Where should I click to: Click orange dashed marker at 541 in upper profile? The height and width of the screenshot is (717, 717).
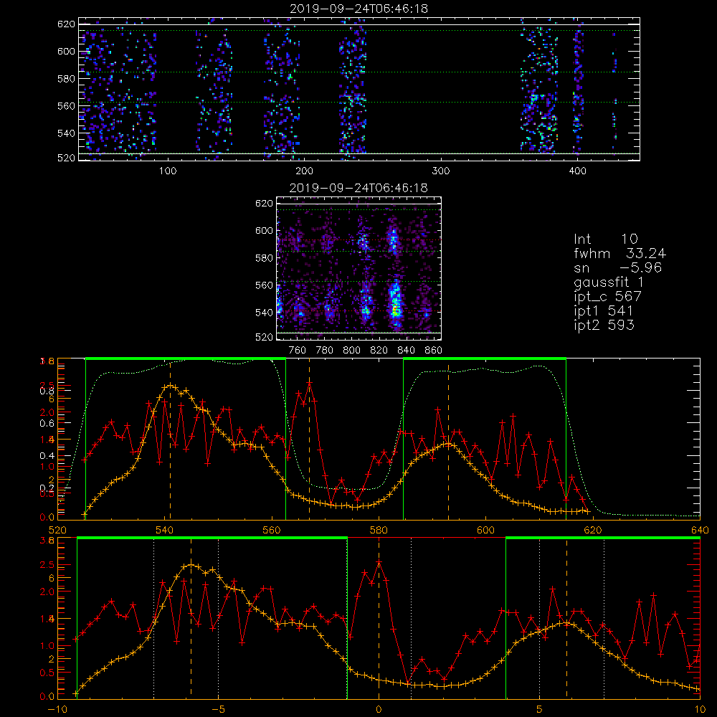(170, 440)
